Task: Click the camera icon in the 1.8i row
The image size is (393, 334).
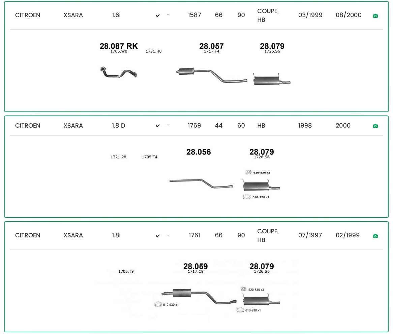Action: point(375,236)
